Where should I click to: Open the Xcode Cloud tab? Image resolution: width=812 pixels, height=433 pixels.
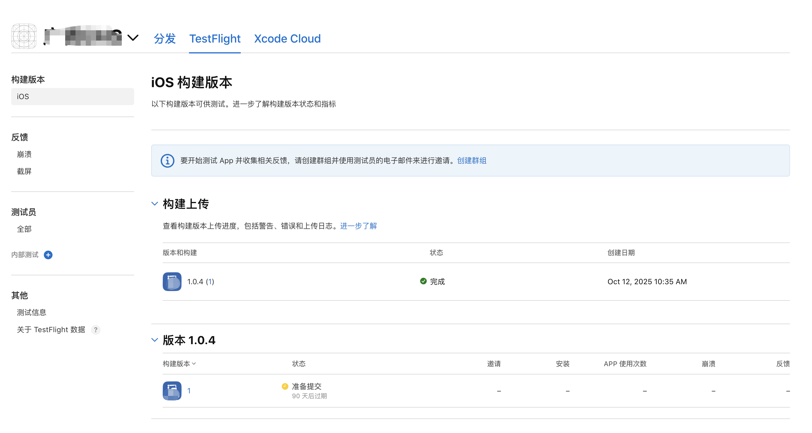coord(287,39)
